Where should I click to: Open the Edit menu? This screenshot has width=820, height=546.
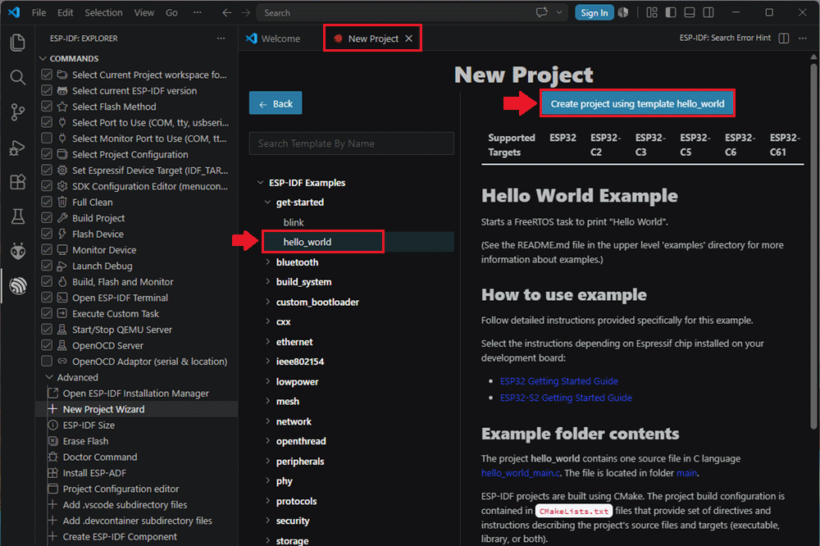pos(66,12)
